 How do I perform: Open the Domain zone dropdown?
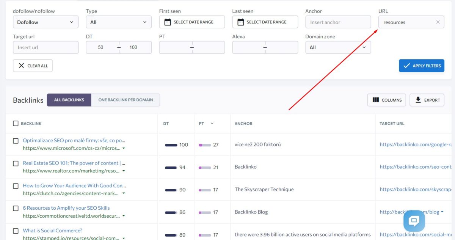click(338, 47)
